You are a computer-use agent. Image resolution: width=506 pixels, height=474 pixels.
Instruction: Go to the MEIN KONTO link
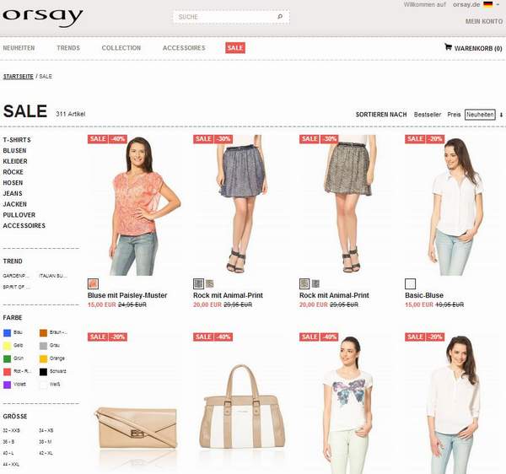point(484,21)
